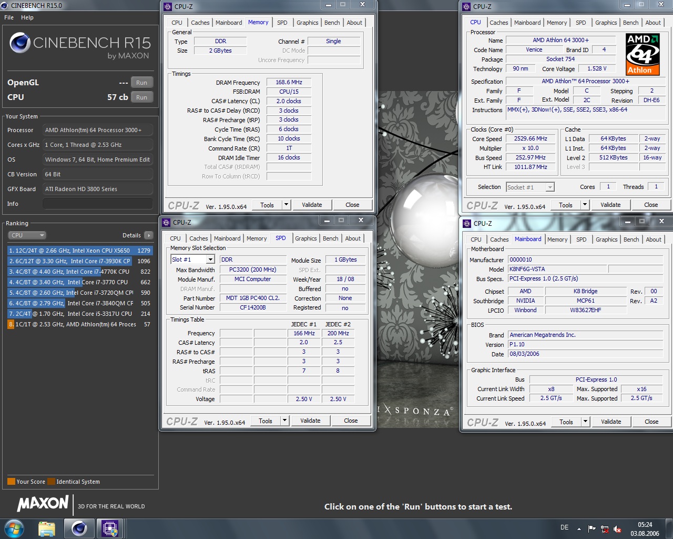Click GFX Board ATI Radeon HD 3800 field
673x539 pixels.
pyautogui.click(x=98, y=189)
